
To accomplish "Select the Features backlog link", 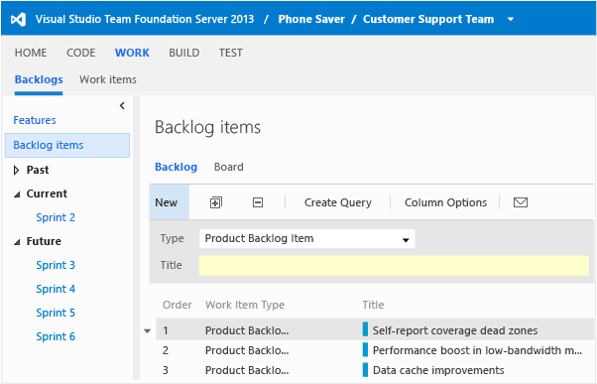I will point(35,120).
